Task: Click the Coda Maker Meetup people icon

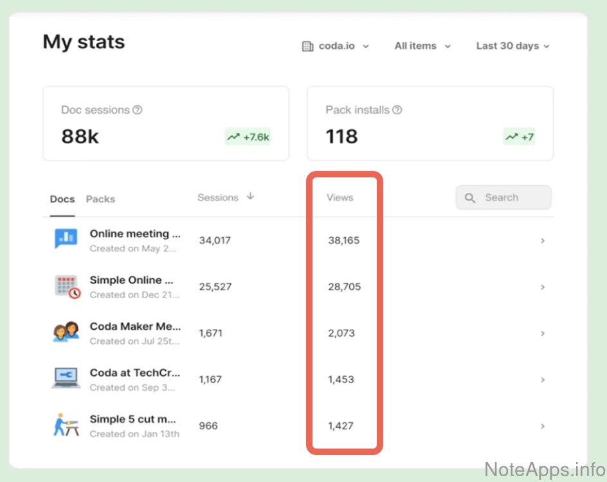Action: [66, 332]
